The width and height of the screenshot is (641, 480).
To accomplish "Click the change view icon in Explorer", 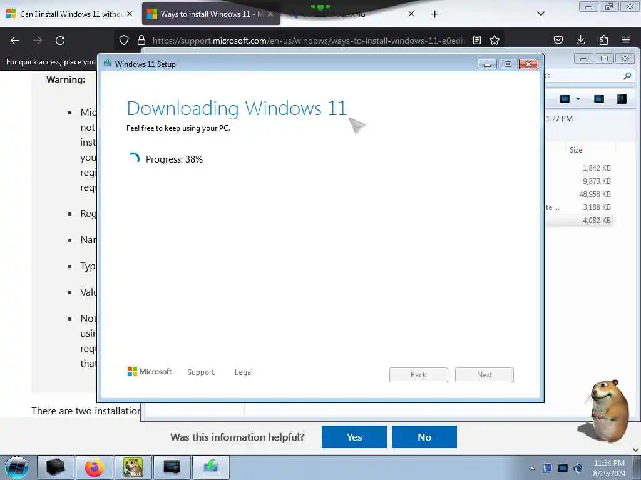I will (565, 99).
